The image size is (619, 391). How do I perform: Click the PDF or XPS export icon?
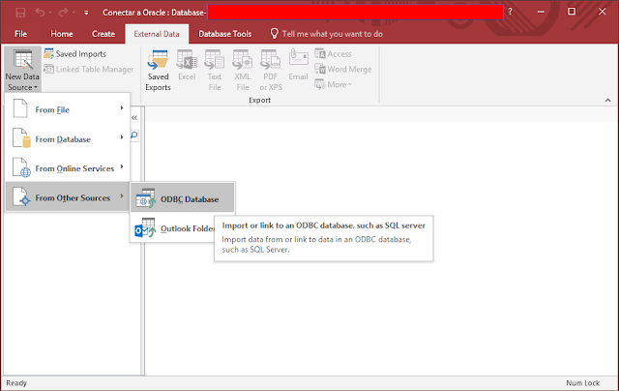tap(271, 71)
